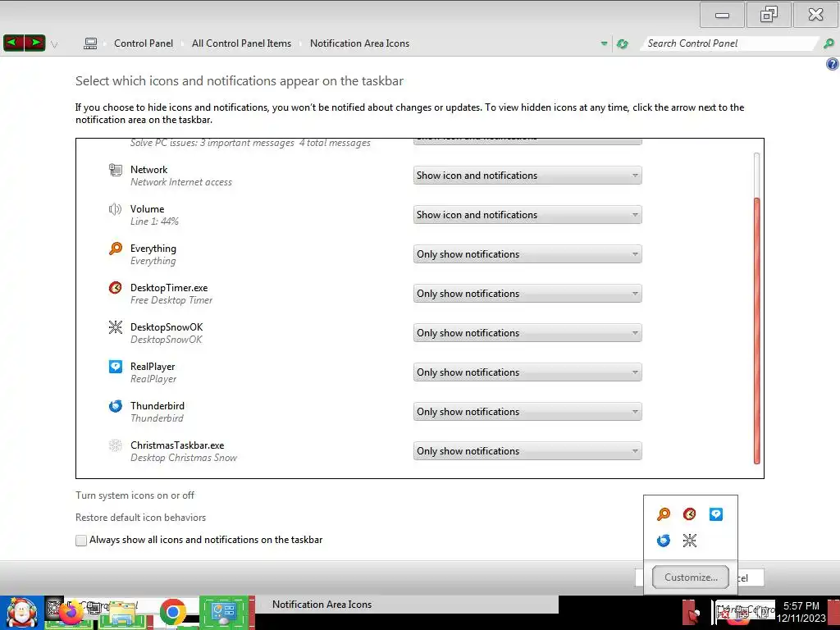Click RealPlayer icon in tray popup

click(715, 514)
